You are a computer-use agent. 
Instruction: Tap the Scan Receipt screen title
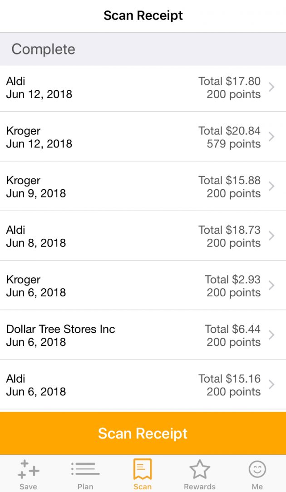(x=143, y=15)
